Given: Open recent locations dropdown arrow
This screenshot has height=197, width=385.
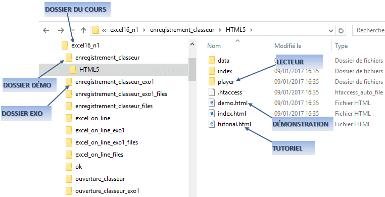Looking at the screenshot, I should (73, 30).
